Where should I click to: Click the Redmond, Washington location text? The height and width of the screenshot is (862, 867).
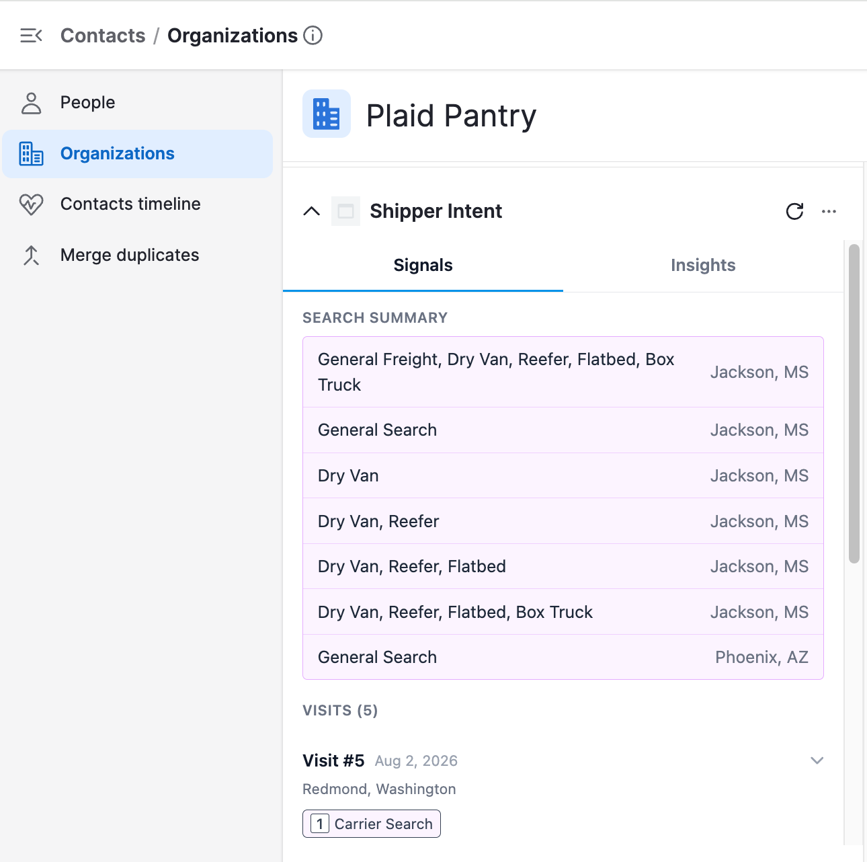tap(379, 789)
